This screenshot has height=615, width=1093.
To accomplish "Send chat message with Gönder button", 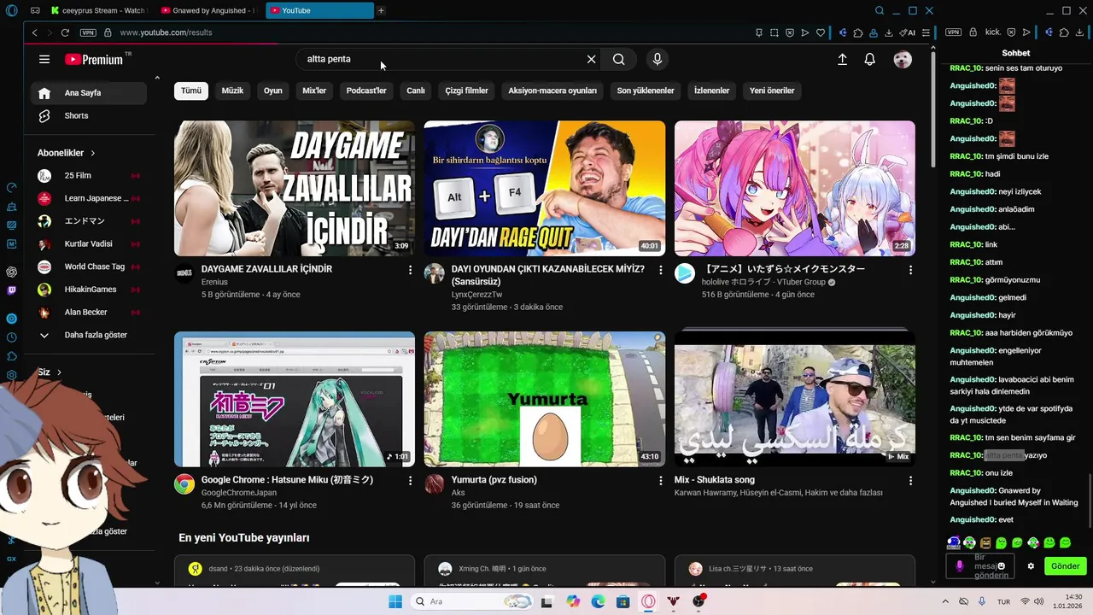I will (x=1065, y=566).
